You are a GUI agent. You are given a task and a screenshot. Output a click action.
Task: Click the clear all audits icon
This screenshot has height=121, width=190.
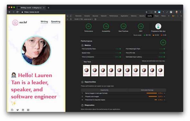tap(96, 19)
